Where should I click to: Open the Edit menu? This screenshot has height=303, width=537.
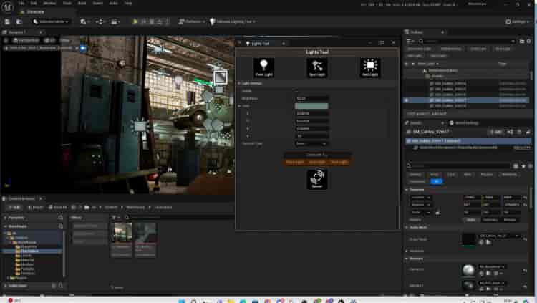point(34,3)
